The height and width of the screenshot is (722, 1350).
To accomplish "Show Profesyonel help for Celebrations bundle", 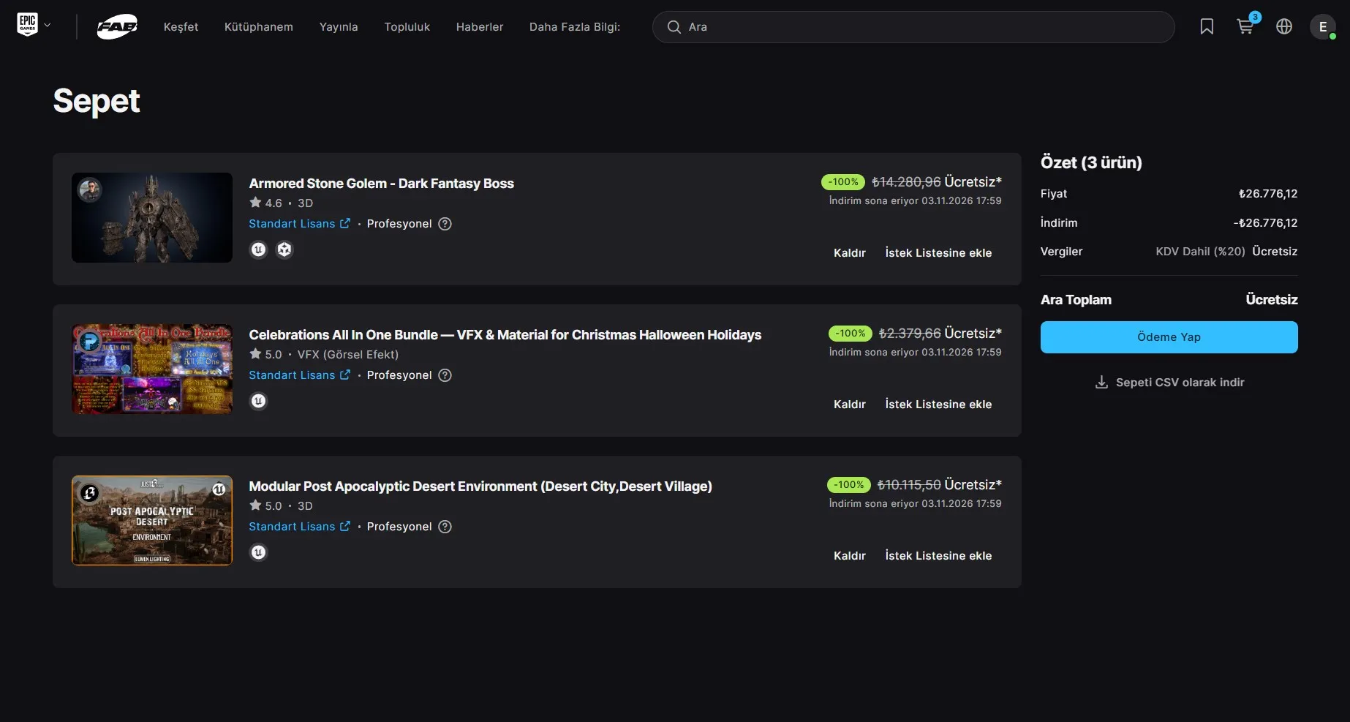I will tap(445, 375).
